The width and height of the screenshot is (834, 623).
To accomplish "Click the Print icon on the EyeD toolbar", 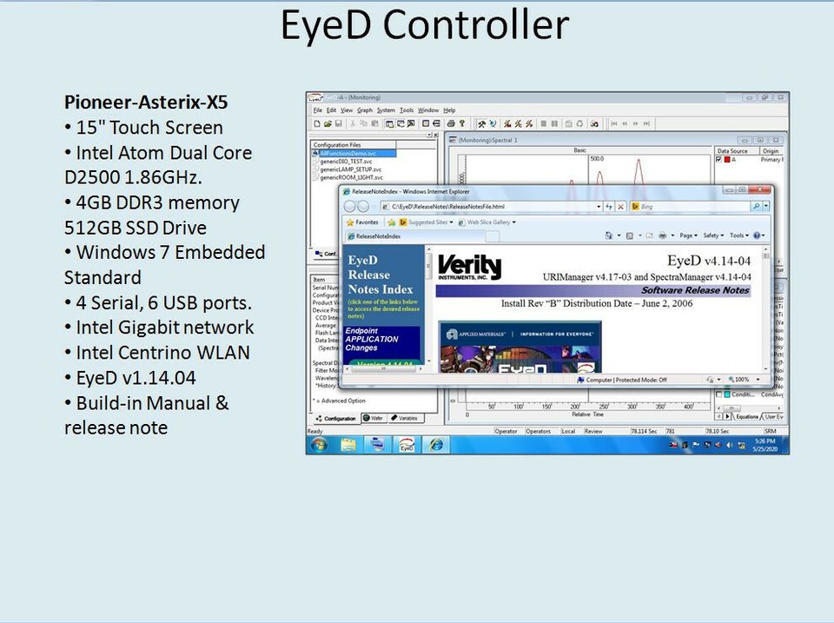I will click(x=451, y=123).
